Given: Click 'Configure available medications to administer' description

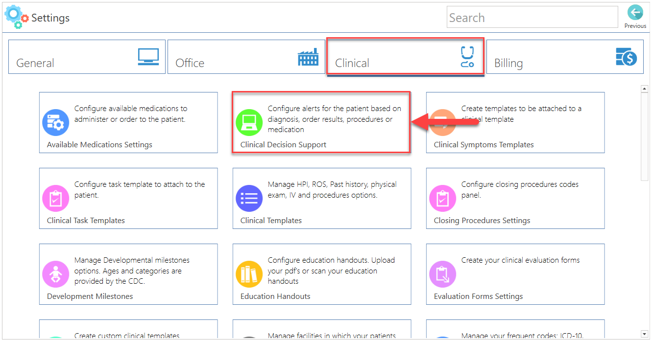Looking at the screenshot, I should tap(131, 113).
